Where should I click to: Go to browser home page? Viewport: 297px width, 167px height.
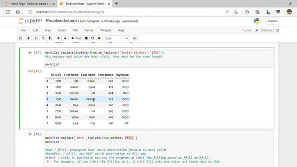click(x=18, y=12)
